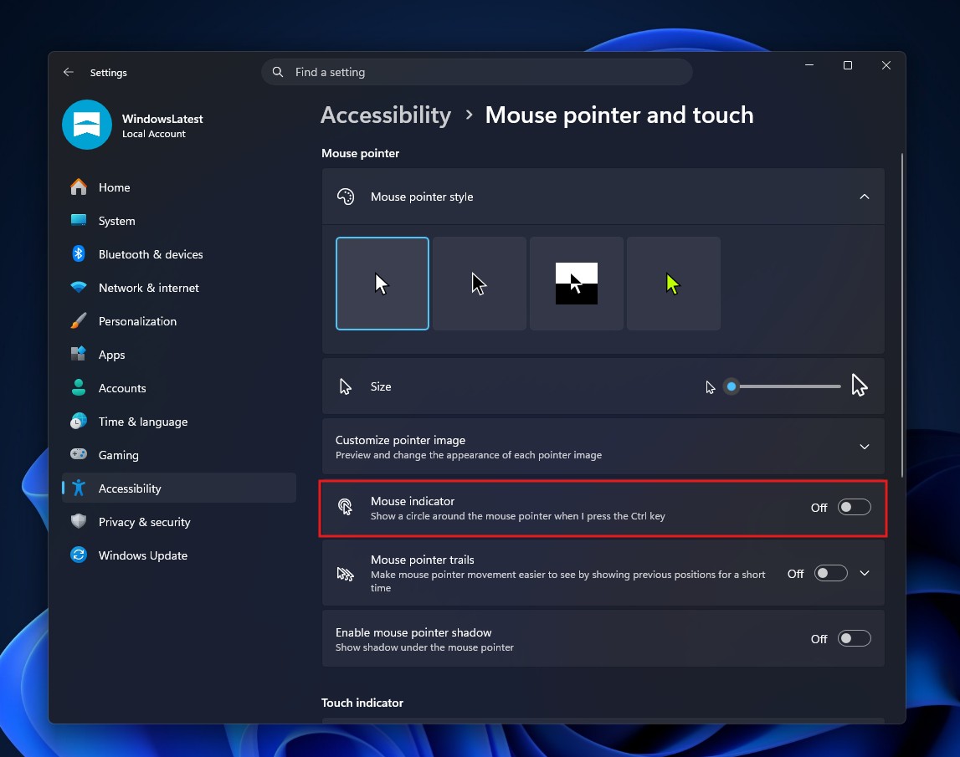Click the Windows Update refresh icon
Viewport: 960px width, 757px height.
pos(79,555)
